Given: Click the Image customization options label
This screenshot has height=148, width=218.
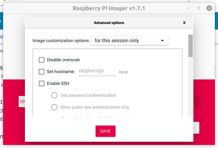Looking at the screenshot, I should [x=61, y=41].
